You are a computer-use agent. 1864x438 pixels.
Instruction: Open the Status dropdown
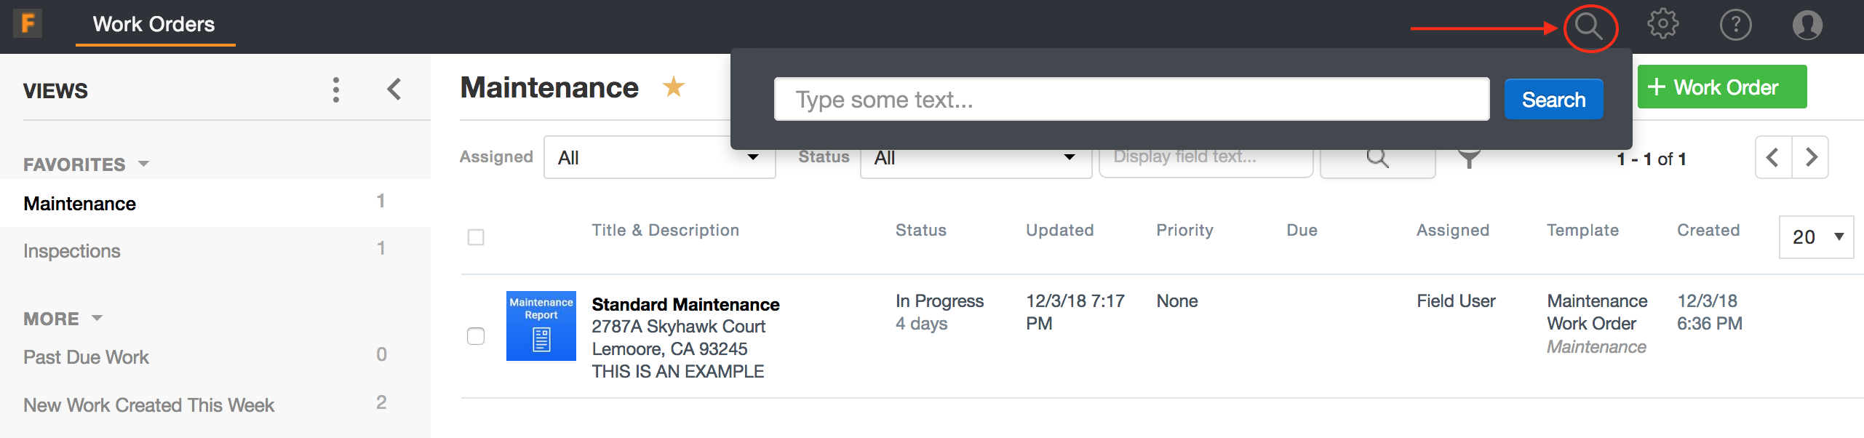(975, 156)
